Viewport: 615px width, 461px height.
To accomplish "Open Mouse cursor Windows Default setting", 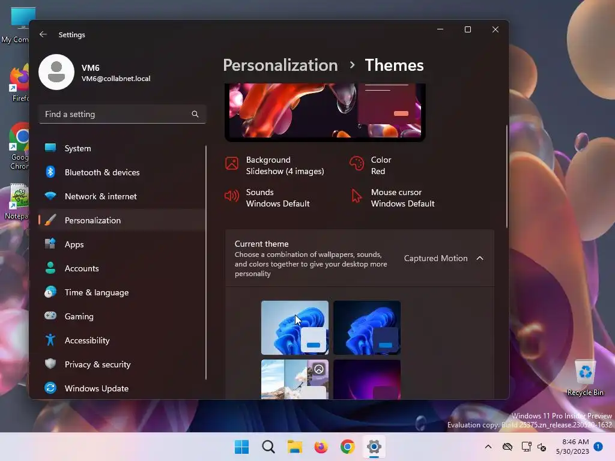I will pyautogui.click(x=392, y=198).
